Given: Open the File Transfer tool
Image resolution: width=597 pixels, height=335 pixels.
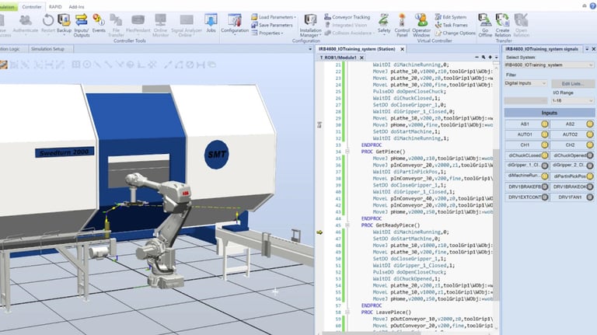Looking at the screenshot, I should point(116,25).
